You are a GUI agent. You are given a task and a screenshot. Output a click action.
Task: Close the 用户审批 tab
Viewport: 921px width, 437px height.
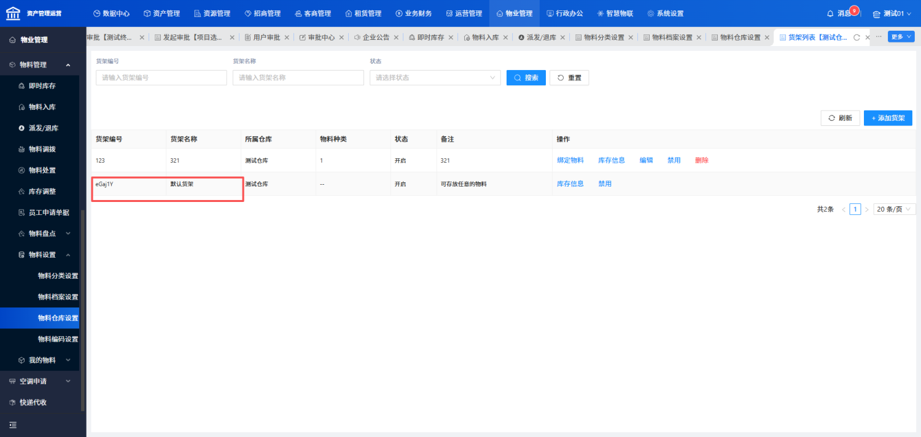[x=287, y=37]
